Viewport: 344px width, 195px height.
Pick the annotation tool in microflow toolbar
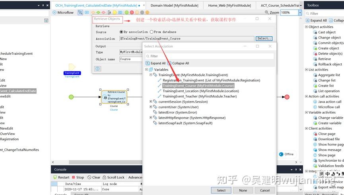[x=109, y=12]
